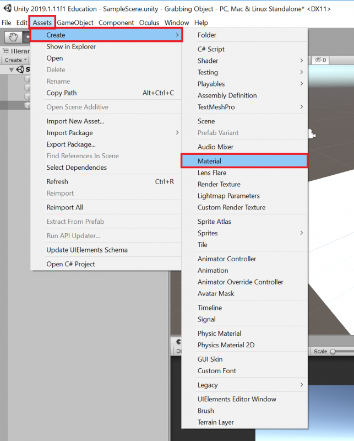Create a Custom Font

click(244, 370)
